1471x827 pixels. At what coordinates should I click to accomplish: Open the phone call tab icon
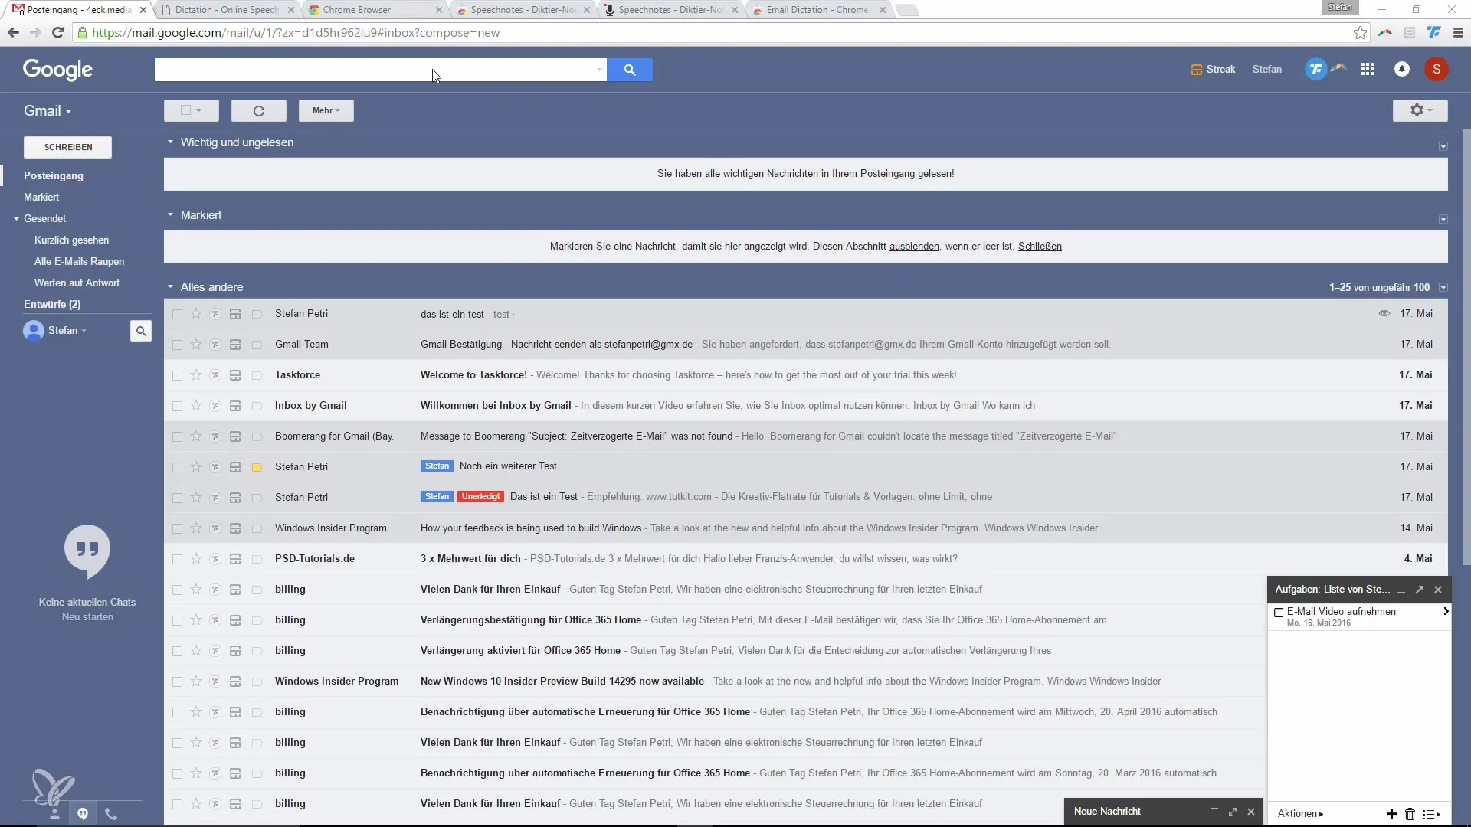tap(111, 814)
